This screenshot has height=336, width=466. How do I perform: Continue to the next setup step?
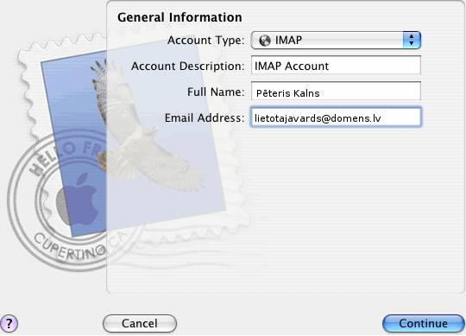coord(423,323)
